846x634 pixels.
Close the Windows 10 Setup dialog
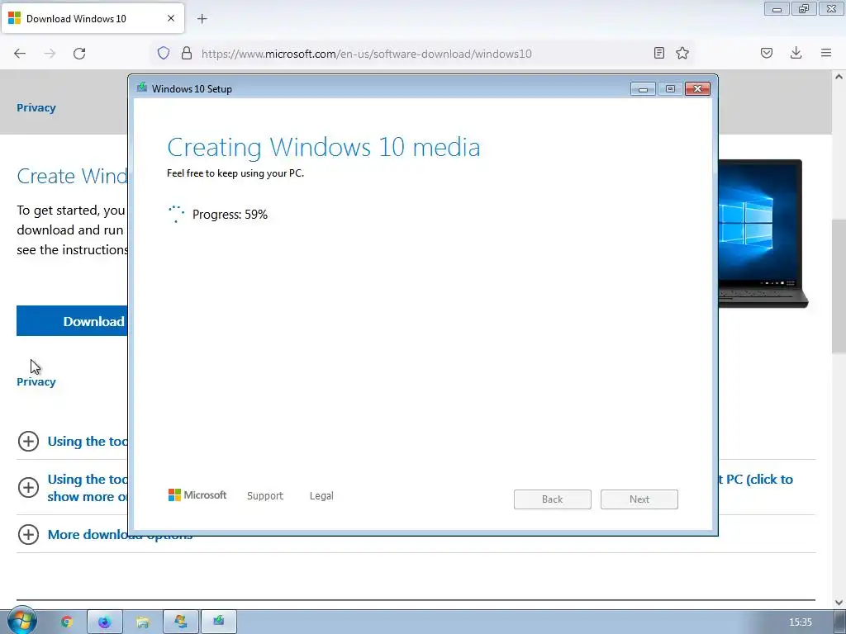(697, 89)
